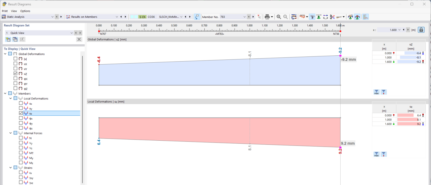
Task: Go to next member number arrow
Action: pos(253,17)
